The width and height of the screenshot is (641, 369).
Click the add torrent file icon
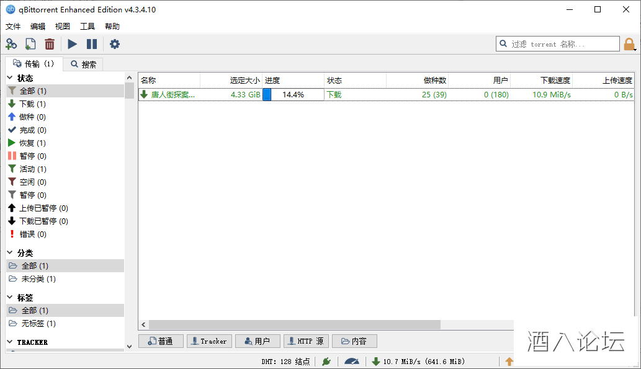click(x=30, y=44)
